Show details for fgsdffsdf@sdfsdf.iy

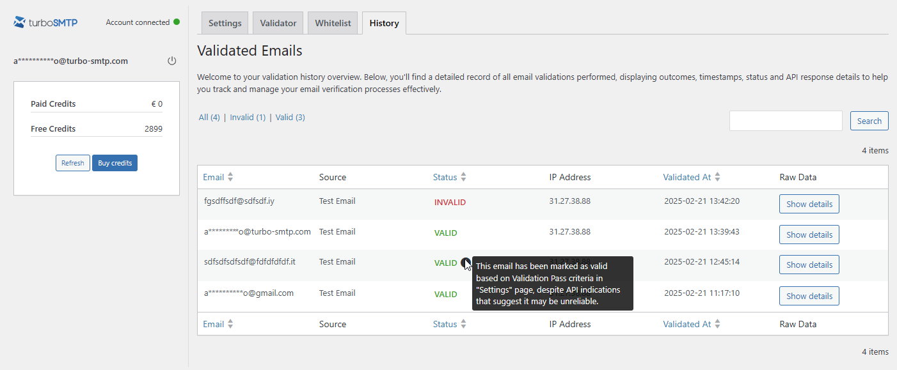[809, 204]
